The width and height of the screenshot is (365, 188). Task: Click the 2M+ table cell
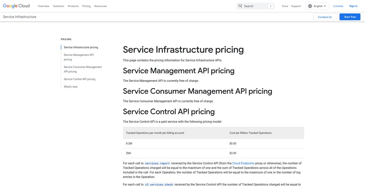click(174, 153)
